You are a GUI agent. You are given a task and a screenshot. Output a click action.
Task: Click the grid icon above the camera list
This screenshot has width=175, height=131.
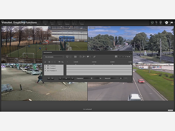pos(49,62)
